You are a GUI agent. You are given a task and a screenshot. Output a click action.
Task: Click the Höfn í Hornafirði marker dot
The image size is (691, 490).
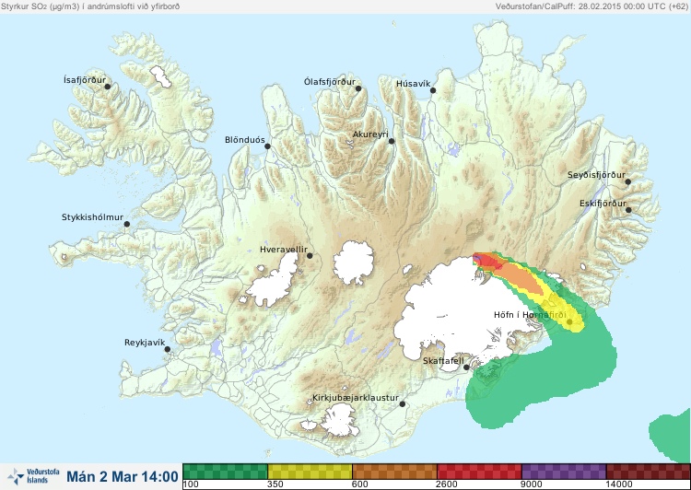pos(569,322)
